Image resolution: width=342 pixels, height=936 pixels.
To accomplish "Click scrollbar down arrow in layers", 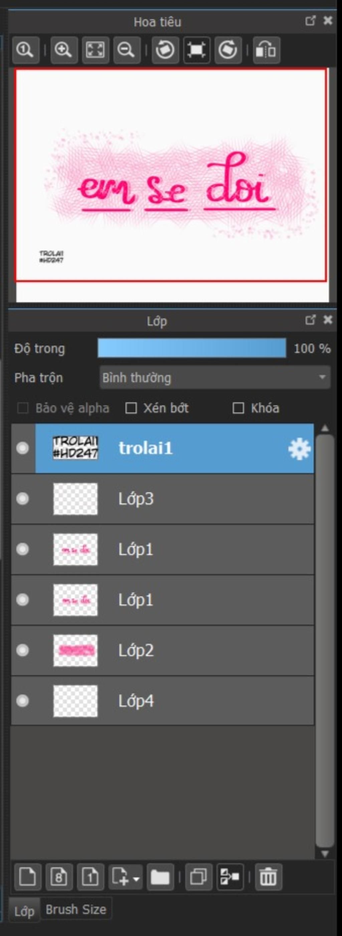I will coord(325,854).
